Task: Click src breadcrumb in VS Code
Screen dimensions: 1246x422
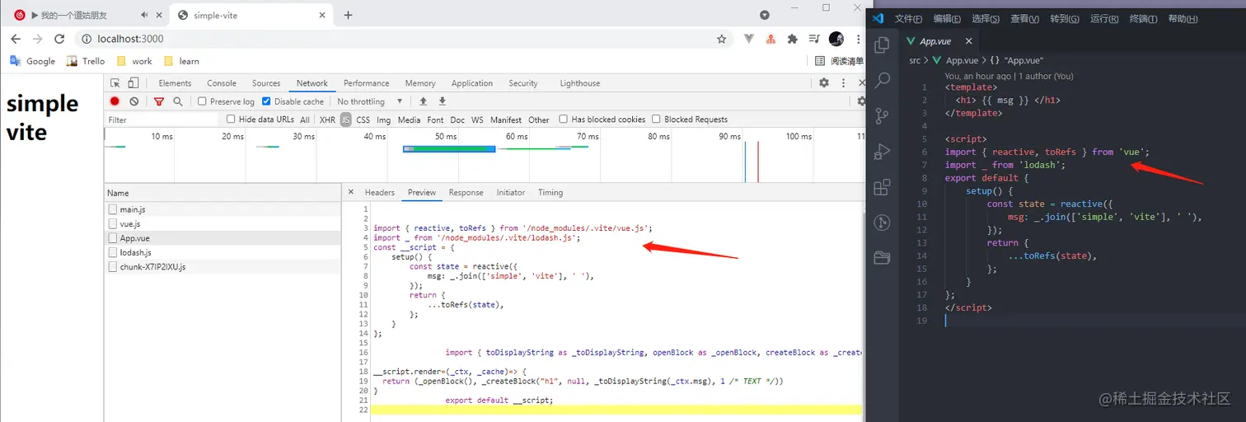Action: (x=915, y=60)
